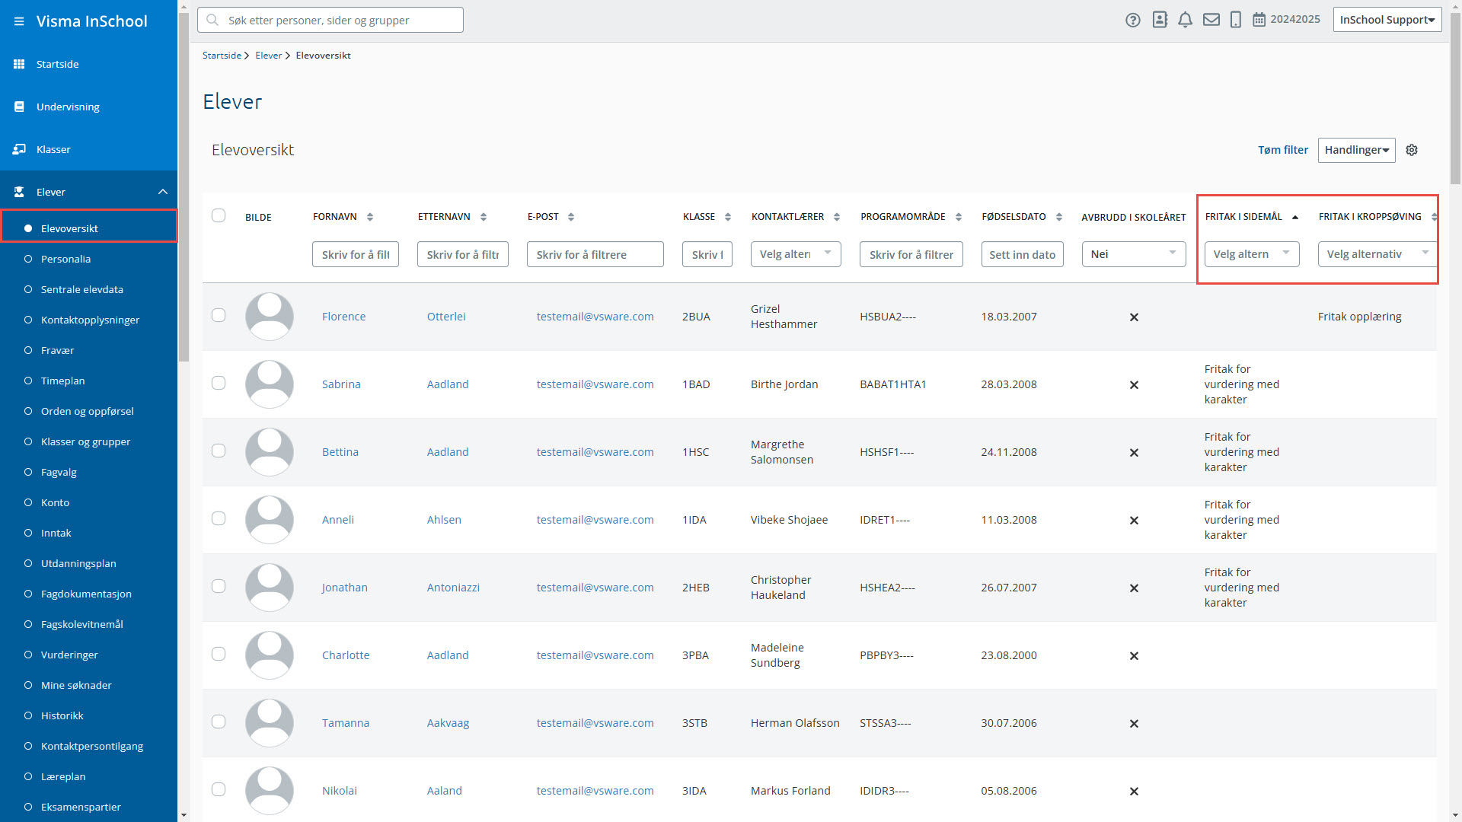
Task: Open table settings gear icon
Action: (1412, 150)
